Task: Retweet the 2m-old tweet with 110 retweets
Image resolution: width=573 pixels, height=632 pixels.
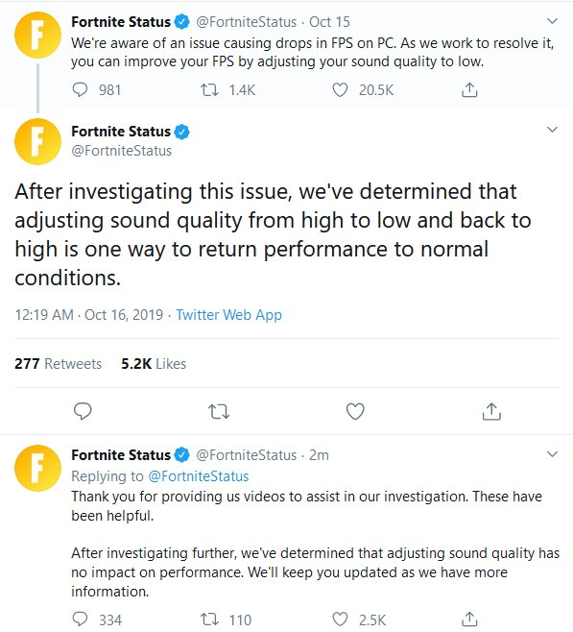Action: pyautogui.click(x=209, y=620)
